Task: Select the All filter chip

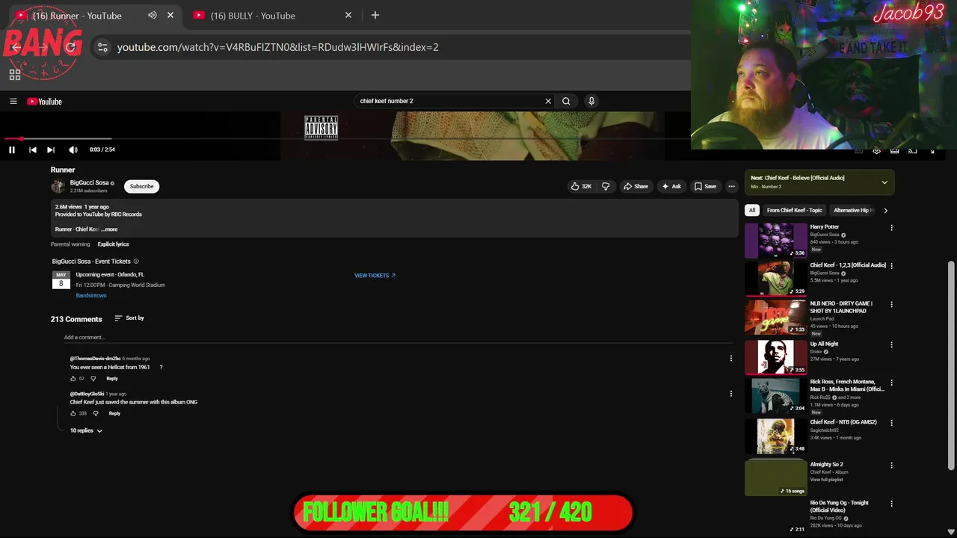Action: 752,210
